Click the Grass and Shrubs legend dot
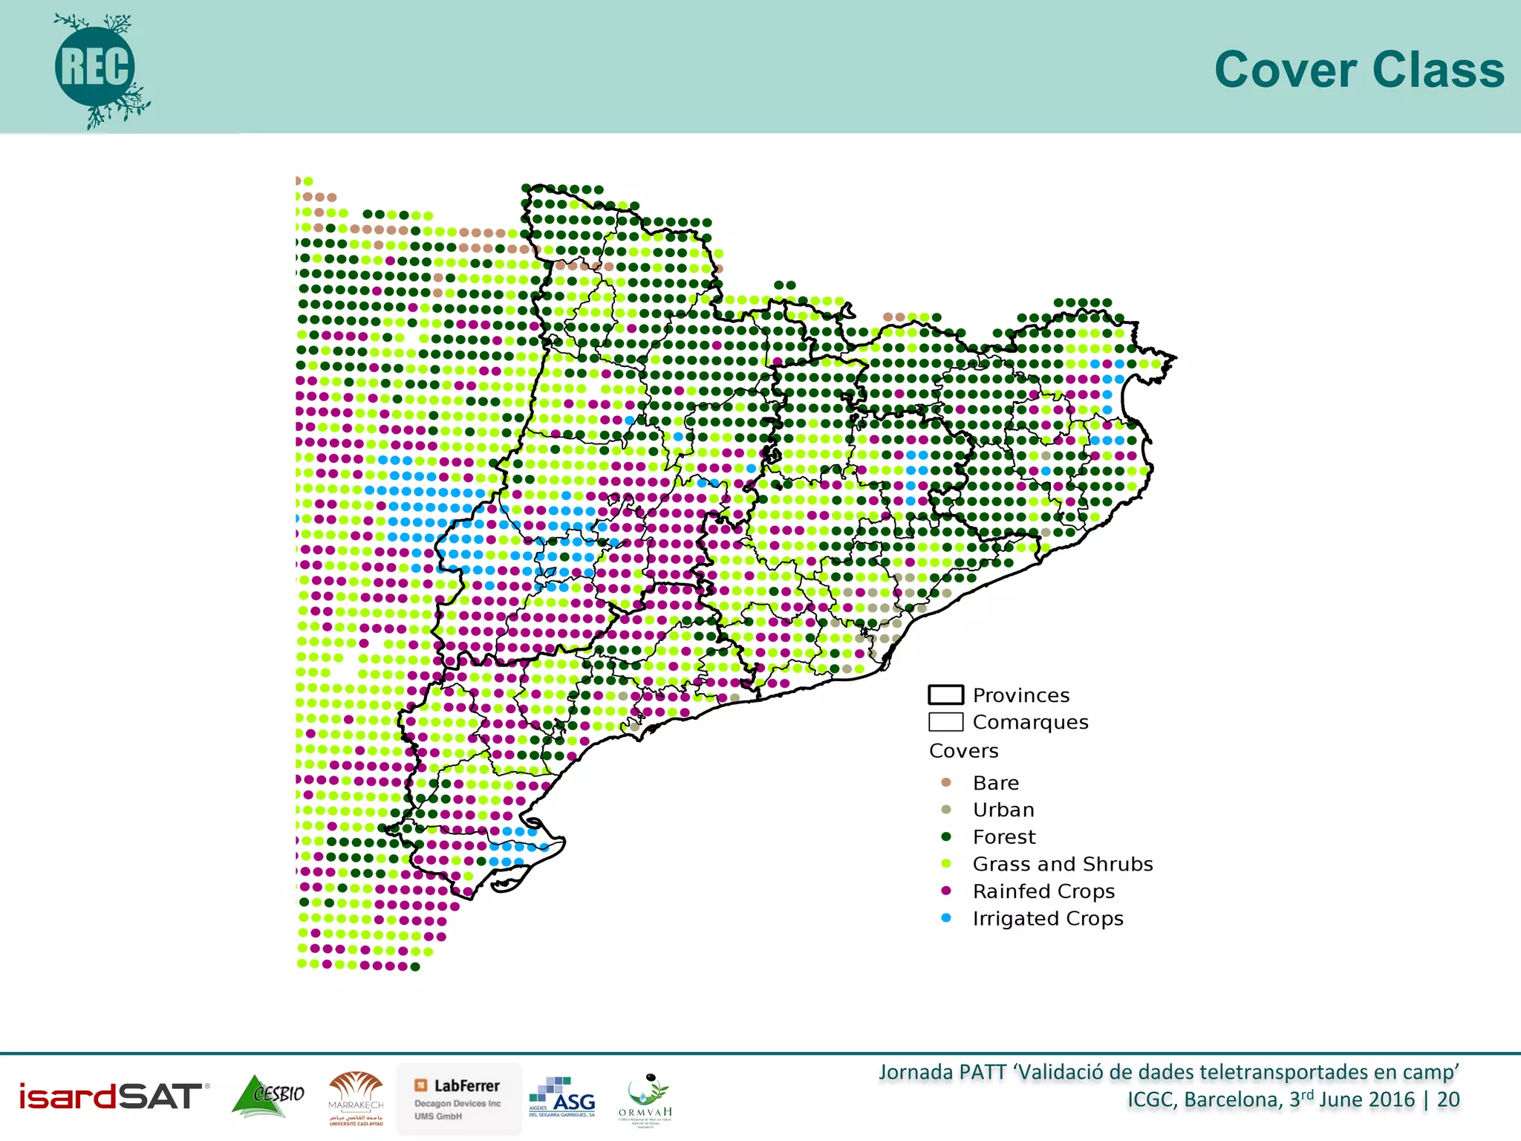 tap(946, 864)
